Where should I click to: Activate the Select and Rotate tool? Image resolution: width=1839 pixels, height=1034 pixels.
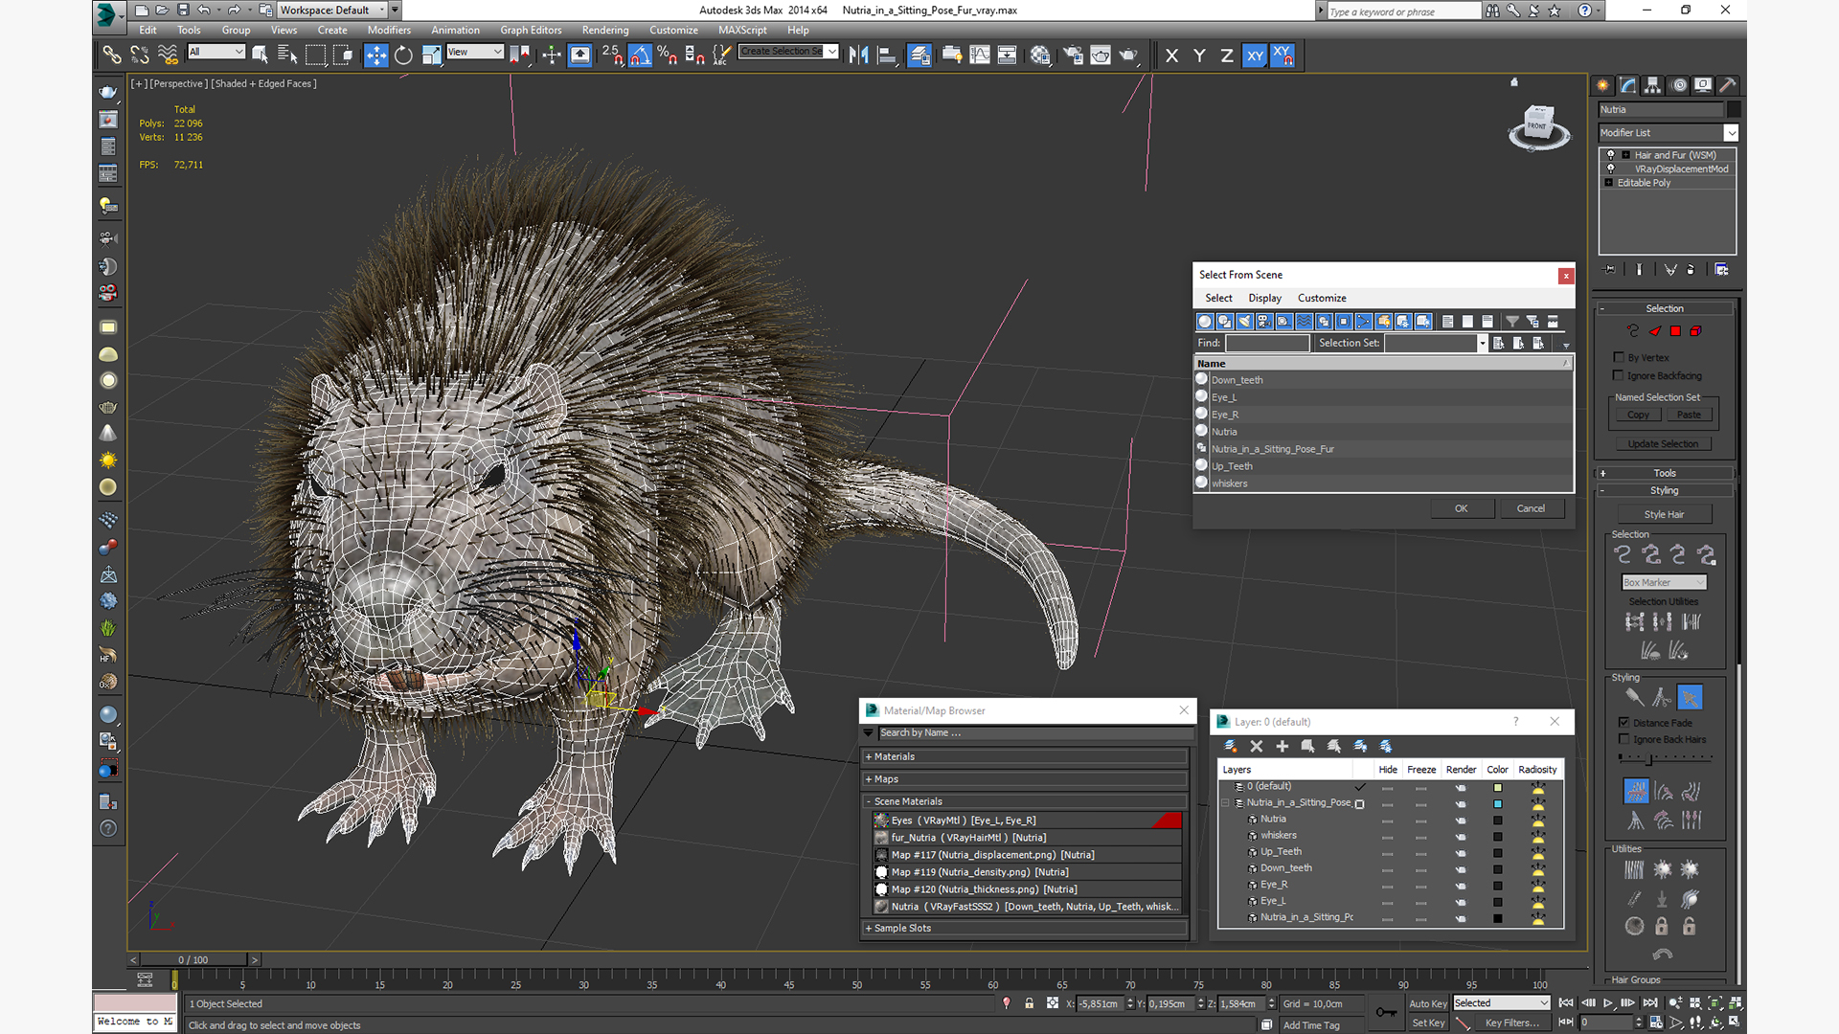pyautogui.click(x=403, y=55)
